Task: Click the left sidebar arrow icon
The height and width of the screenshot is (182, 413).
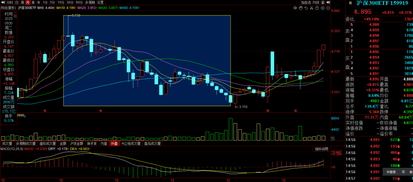Action: [2, 2]
